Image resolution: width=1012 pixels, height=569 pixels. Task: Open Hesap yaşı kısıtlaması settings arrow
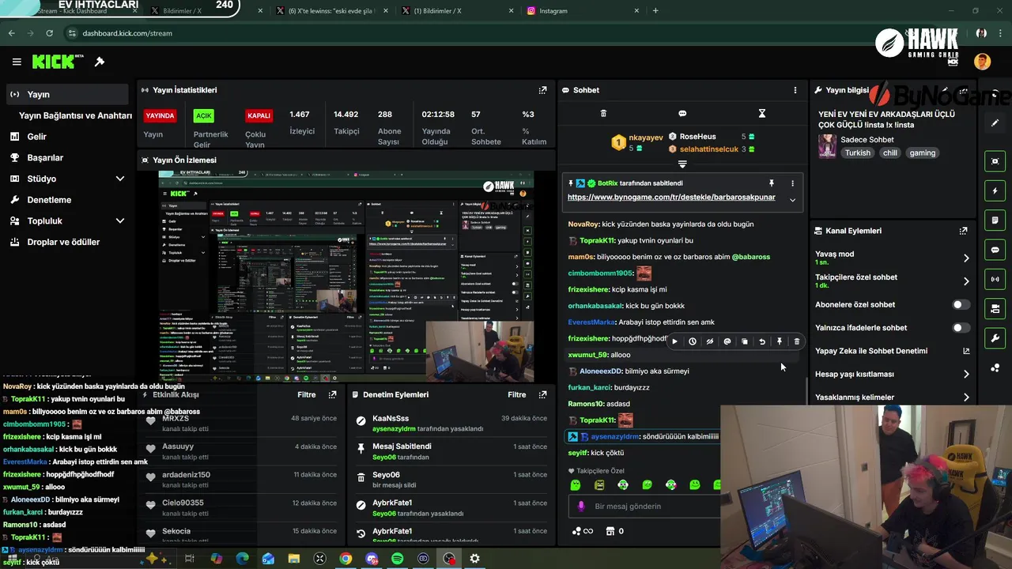click(x=965, y=375)
